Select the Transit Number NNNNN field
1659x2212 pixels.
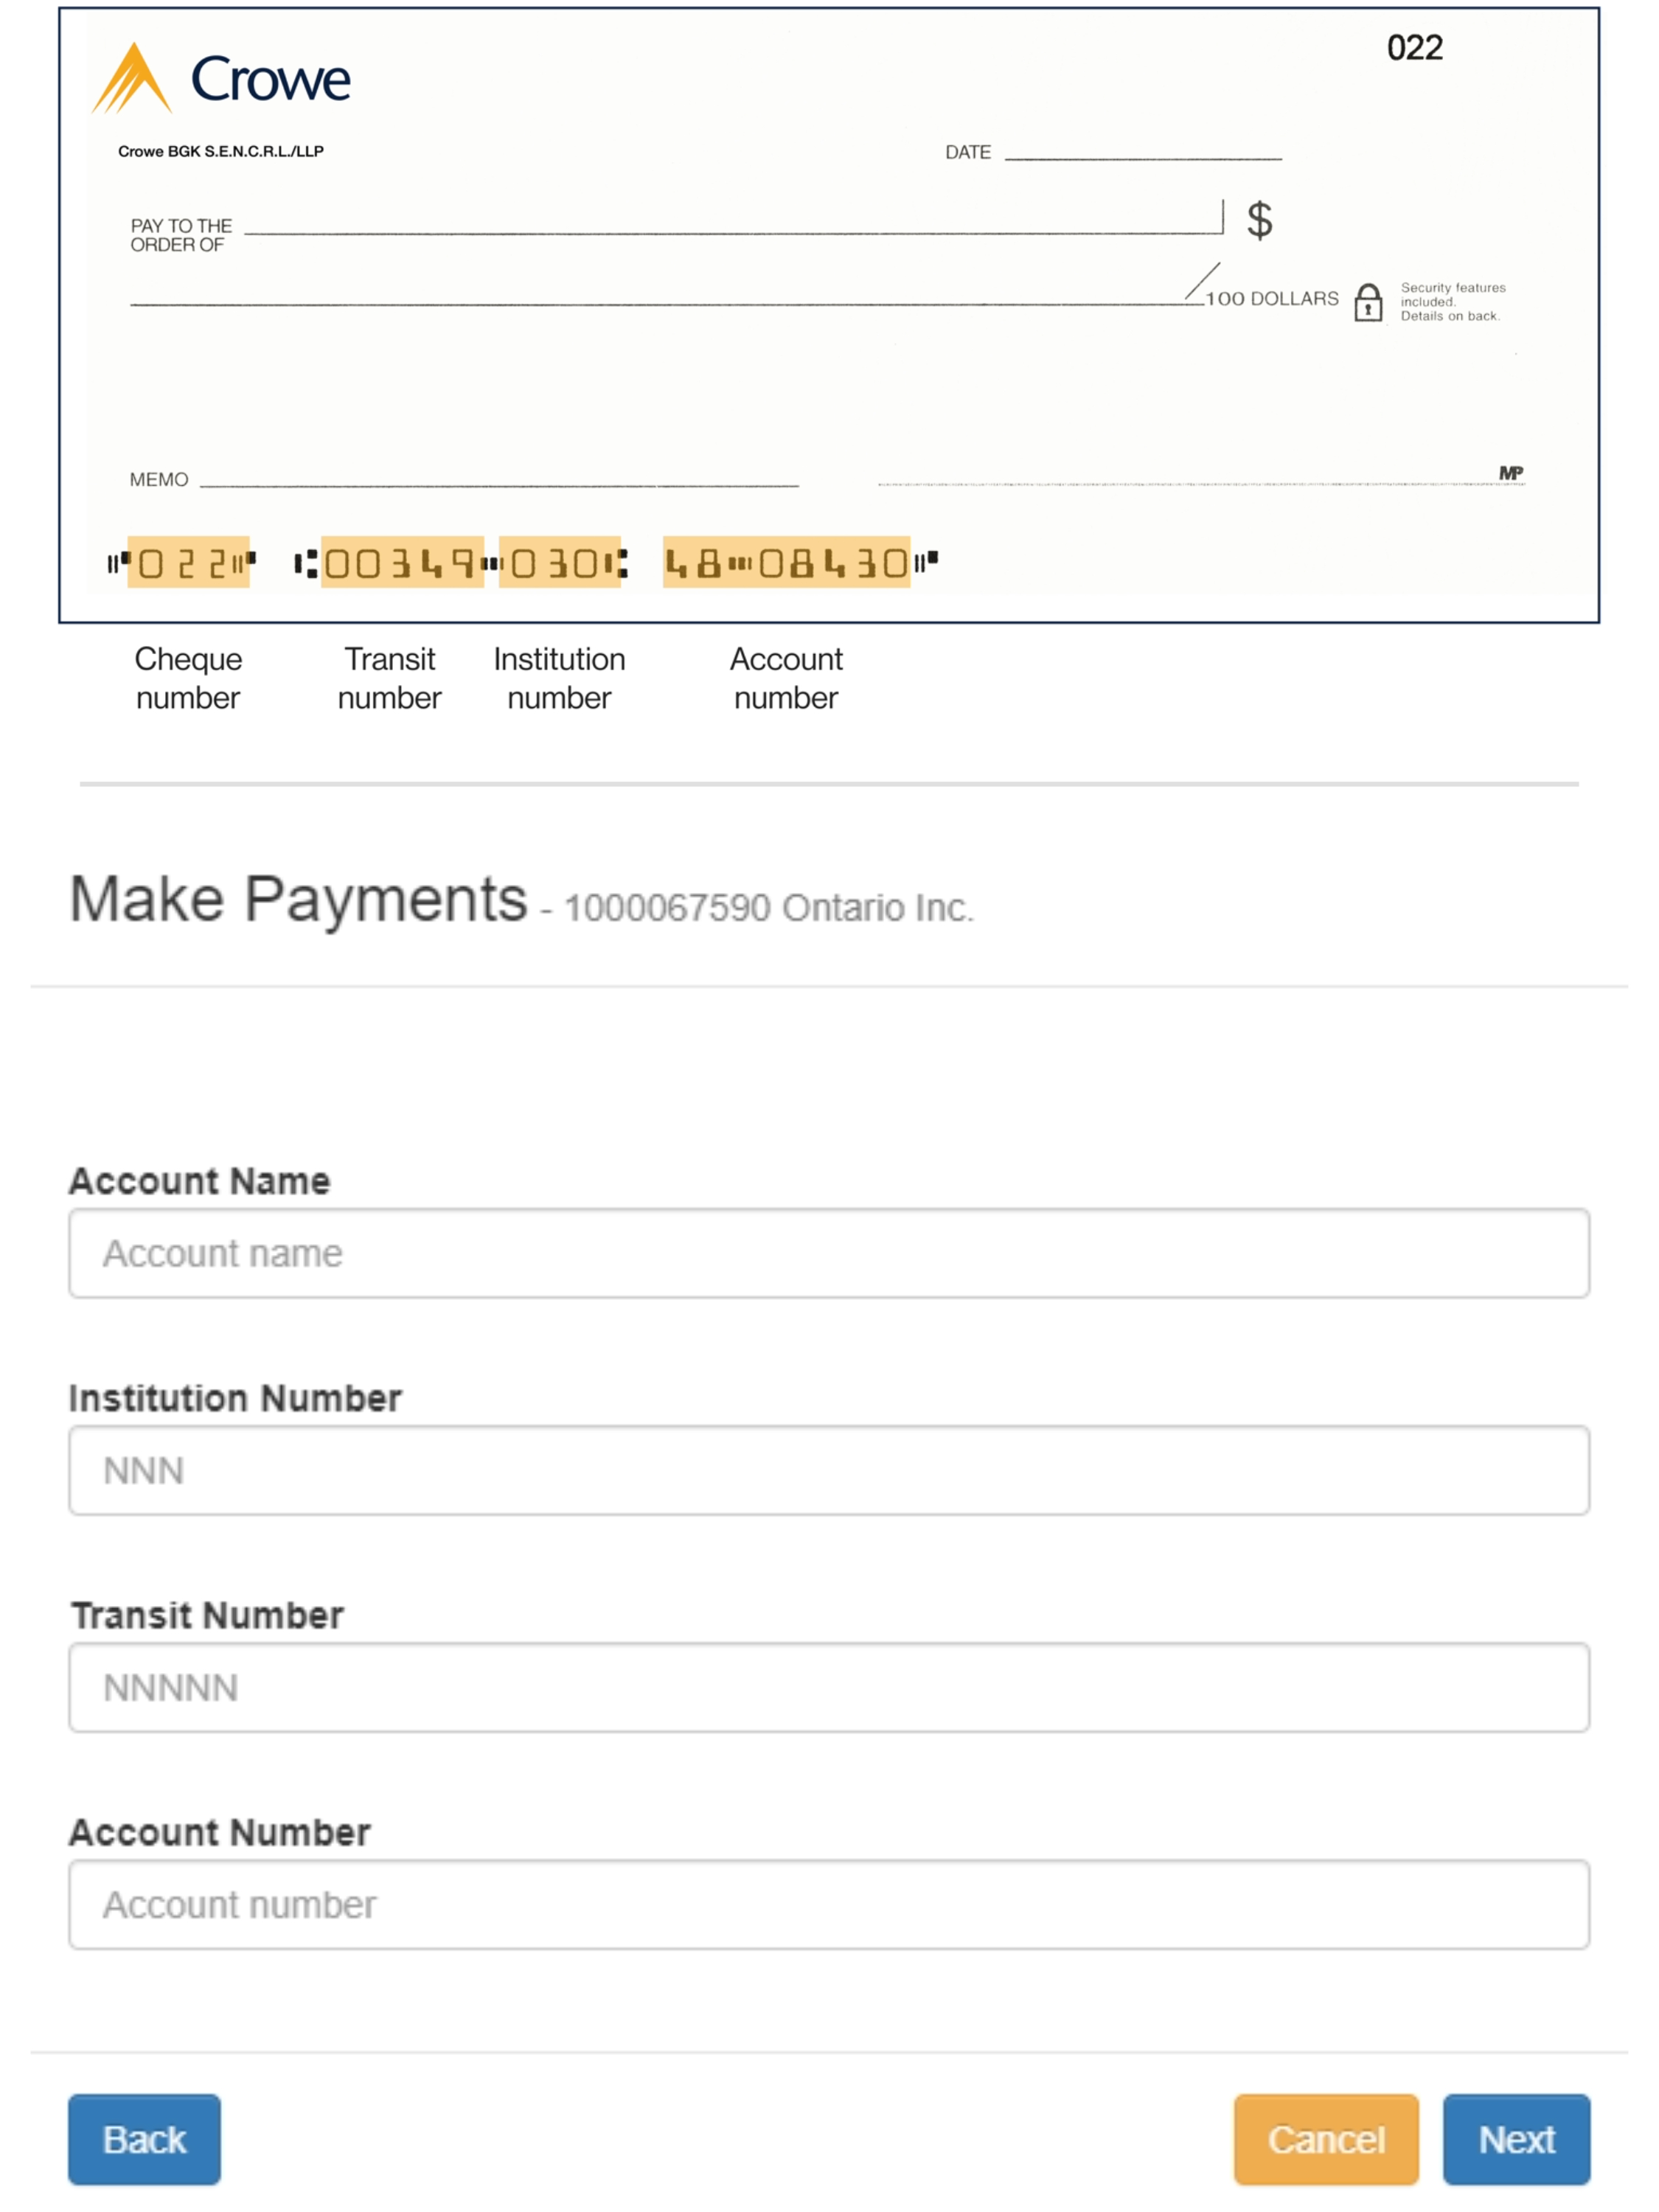(828, 1687)
